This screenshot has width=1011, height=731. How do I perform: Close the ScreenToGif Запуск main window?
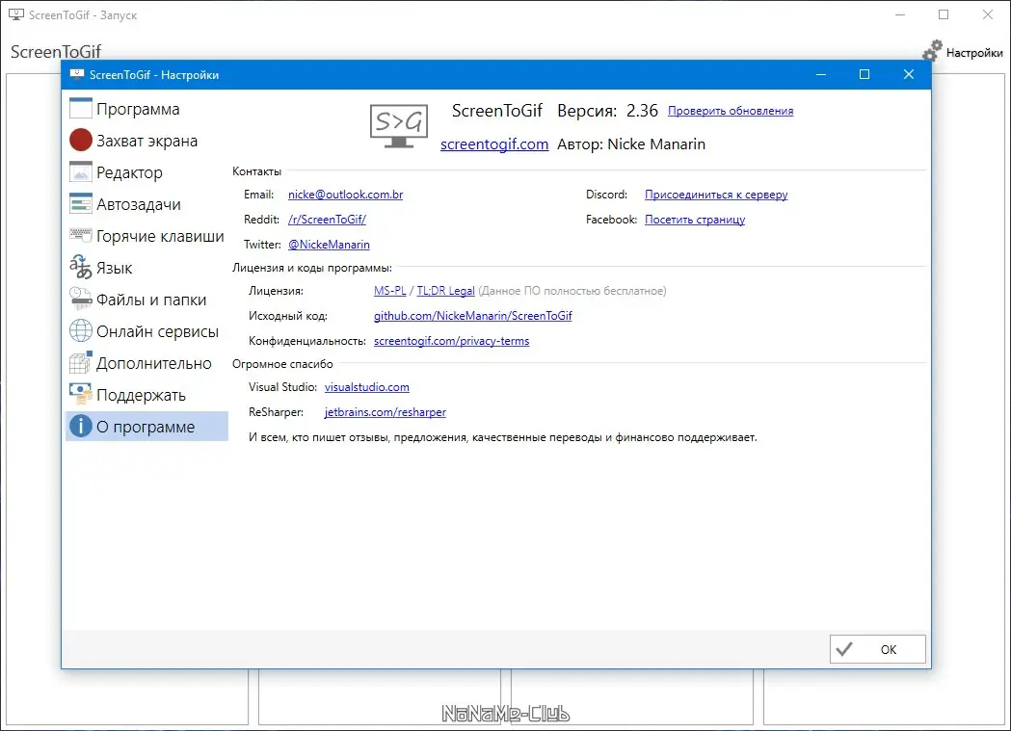[x=987, y=14]
